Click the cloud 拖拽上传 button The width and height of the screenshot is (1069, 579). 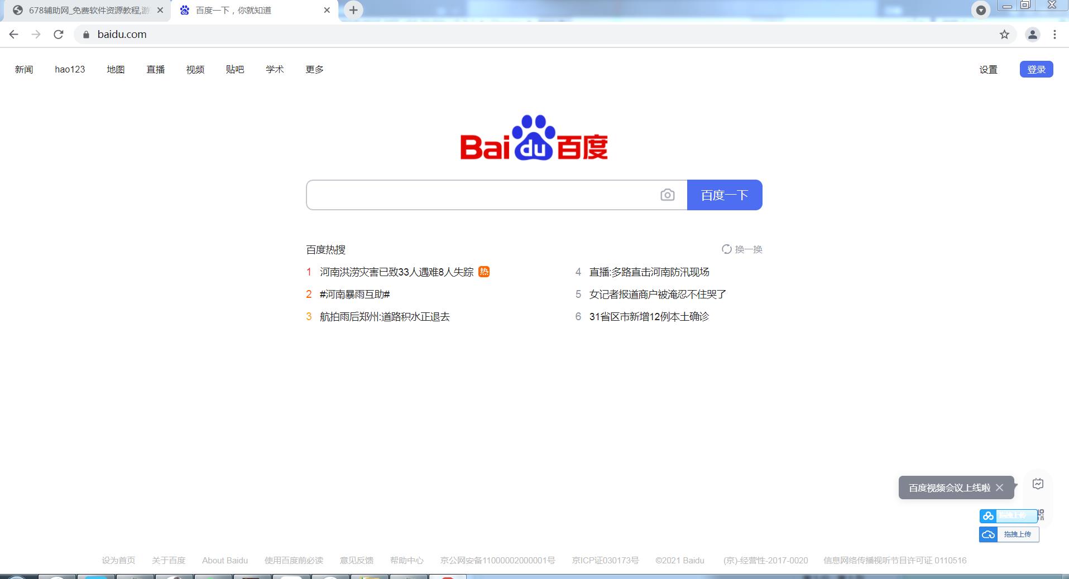point(1009,534)
